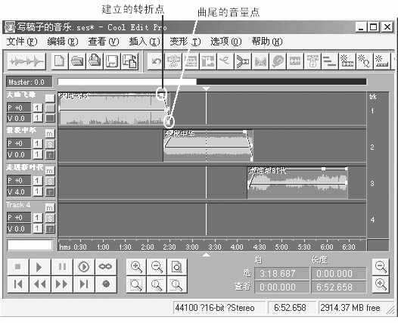398x323 pixels.
Task: Click Track 4's P +0 pan field
Action: pos(19,218)
